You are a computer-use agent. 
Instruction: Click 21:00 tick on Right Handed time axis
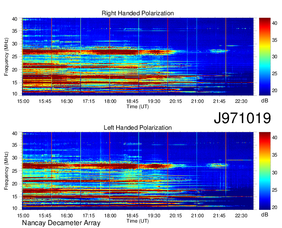(x=197, y=101)
